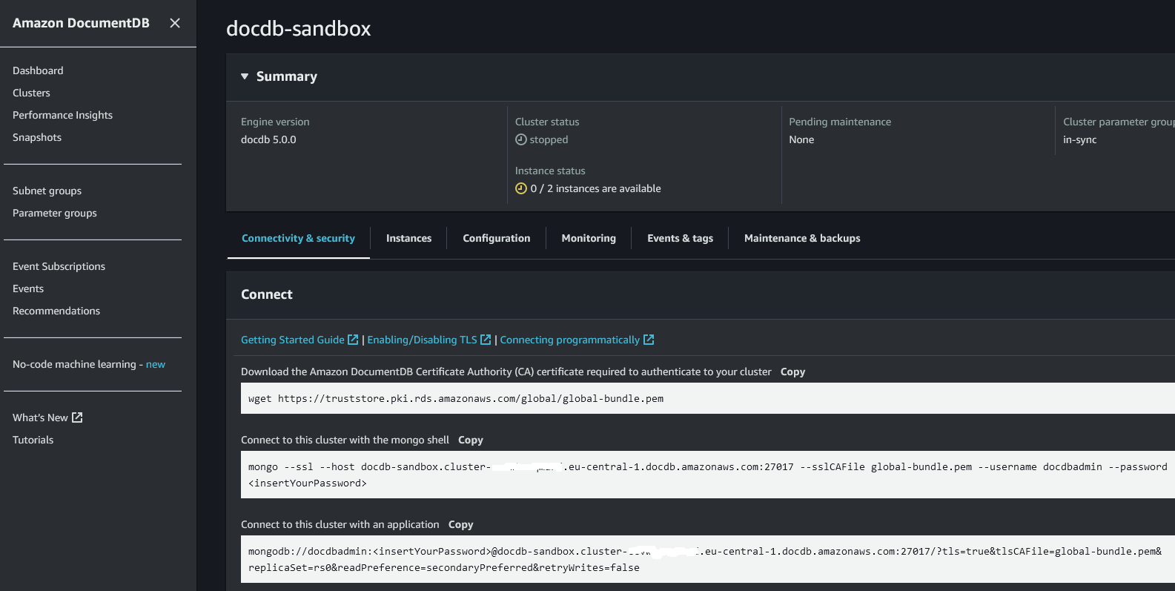This screenshot has width=1175, height=591.
Task: Open No-code machine learning link
Action: pyautogui.click(x=89, y=364)
